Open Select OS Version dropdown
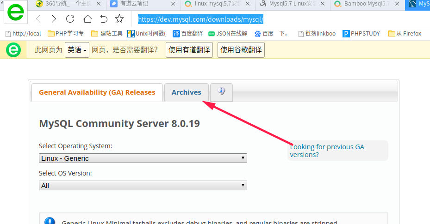This screenshot has width=430, height=224. [143, 186]
